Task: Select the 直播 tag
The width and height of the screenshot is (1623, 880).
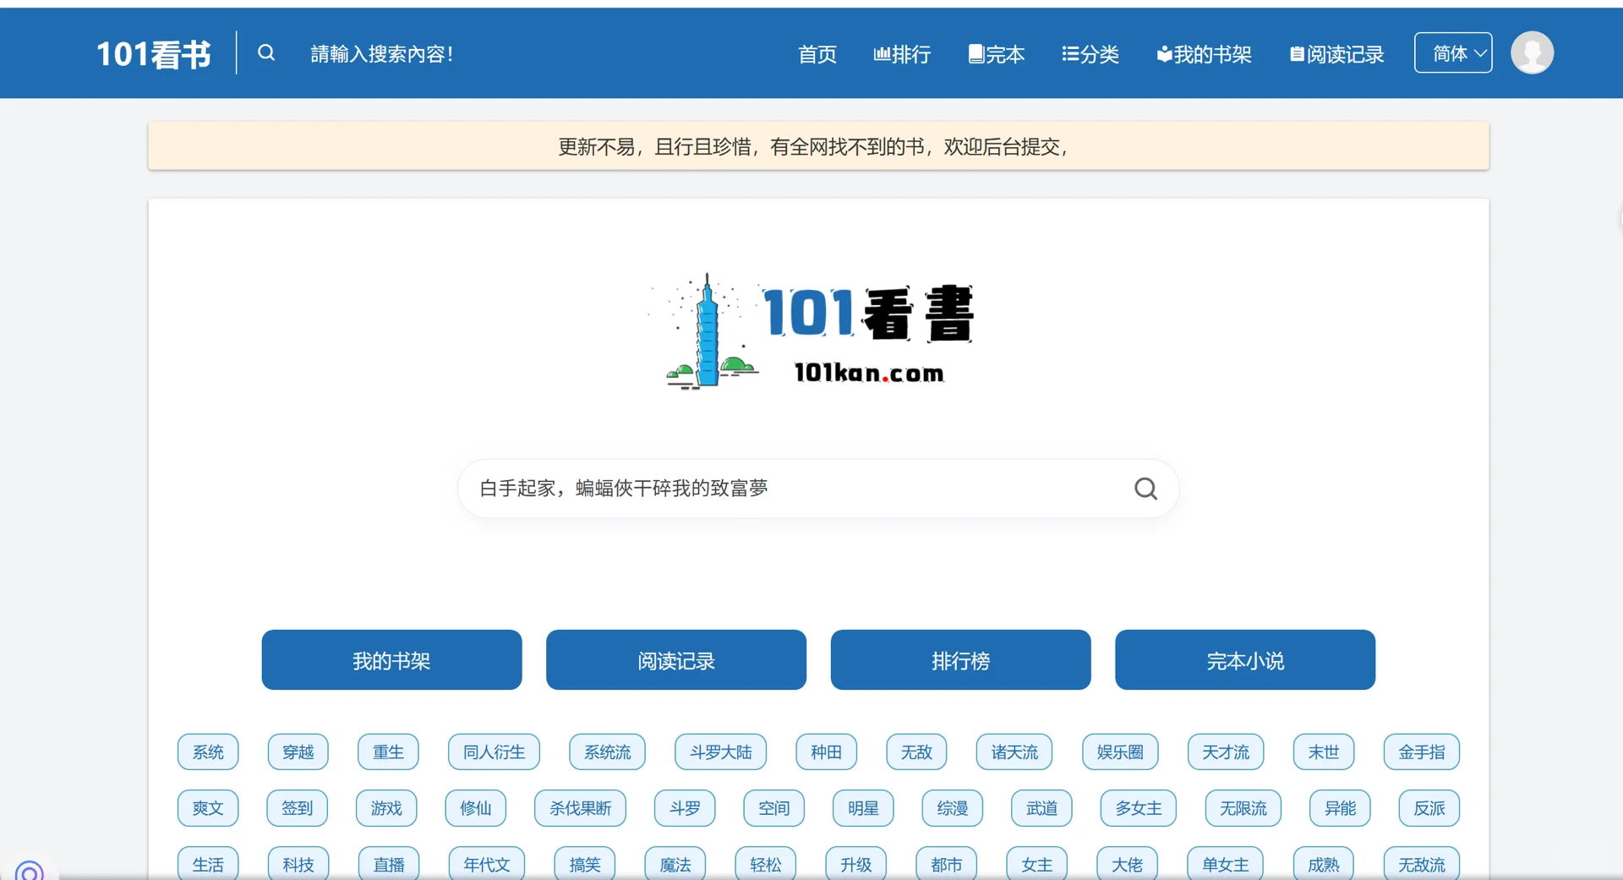Action: click(389, 864)
